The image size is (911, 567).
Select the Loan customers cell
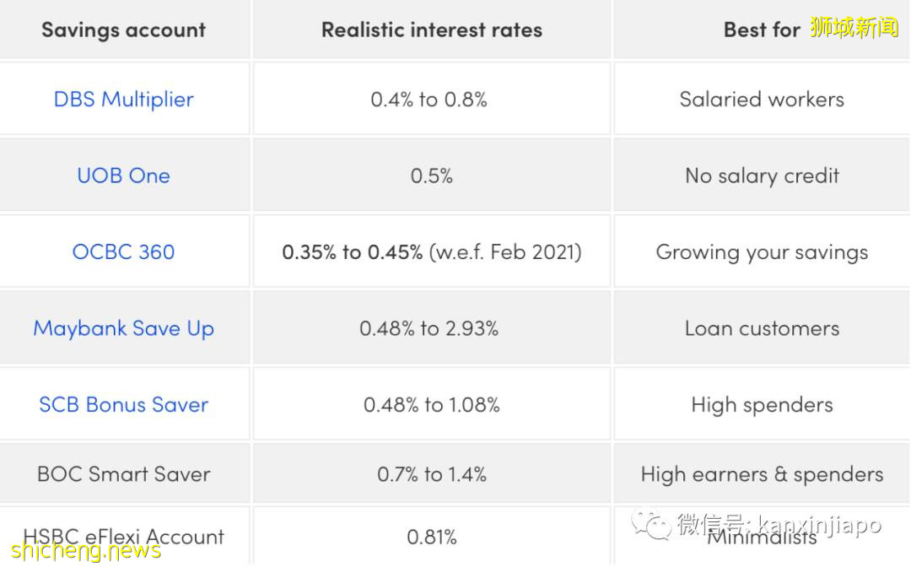click(762, 328)
